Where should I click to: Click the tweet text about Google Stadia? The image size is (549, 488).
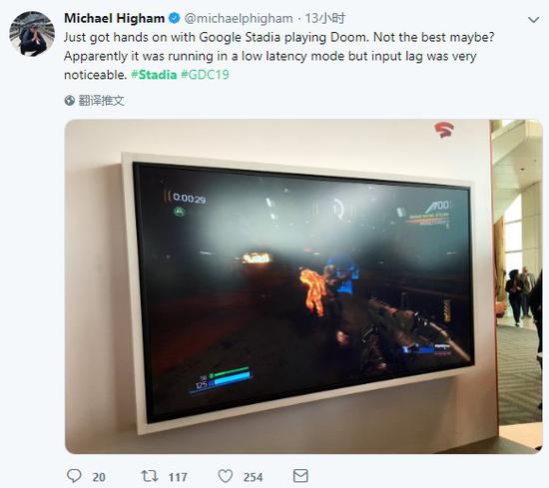click(x=279, y=56)
